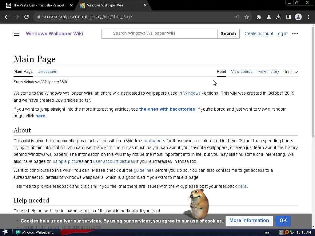This screenshot has height=236, width=315.
Task: Open the wiki personal tools ellipsis menu
Action: tap(295, 34)
